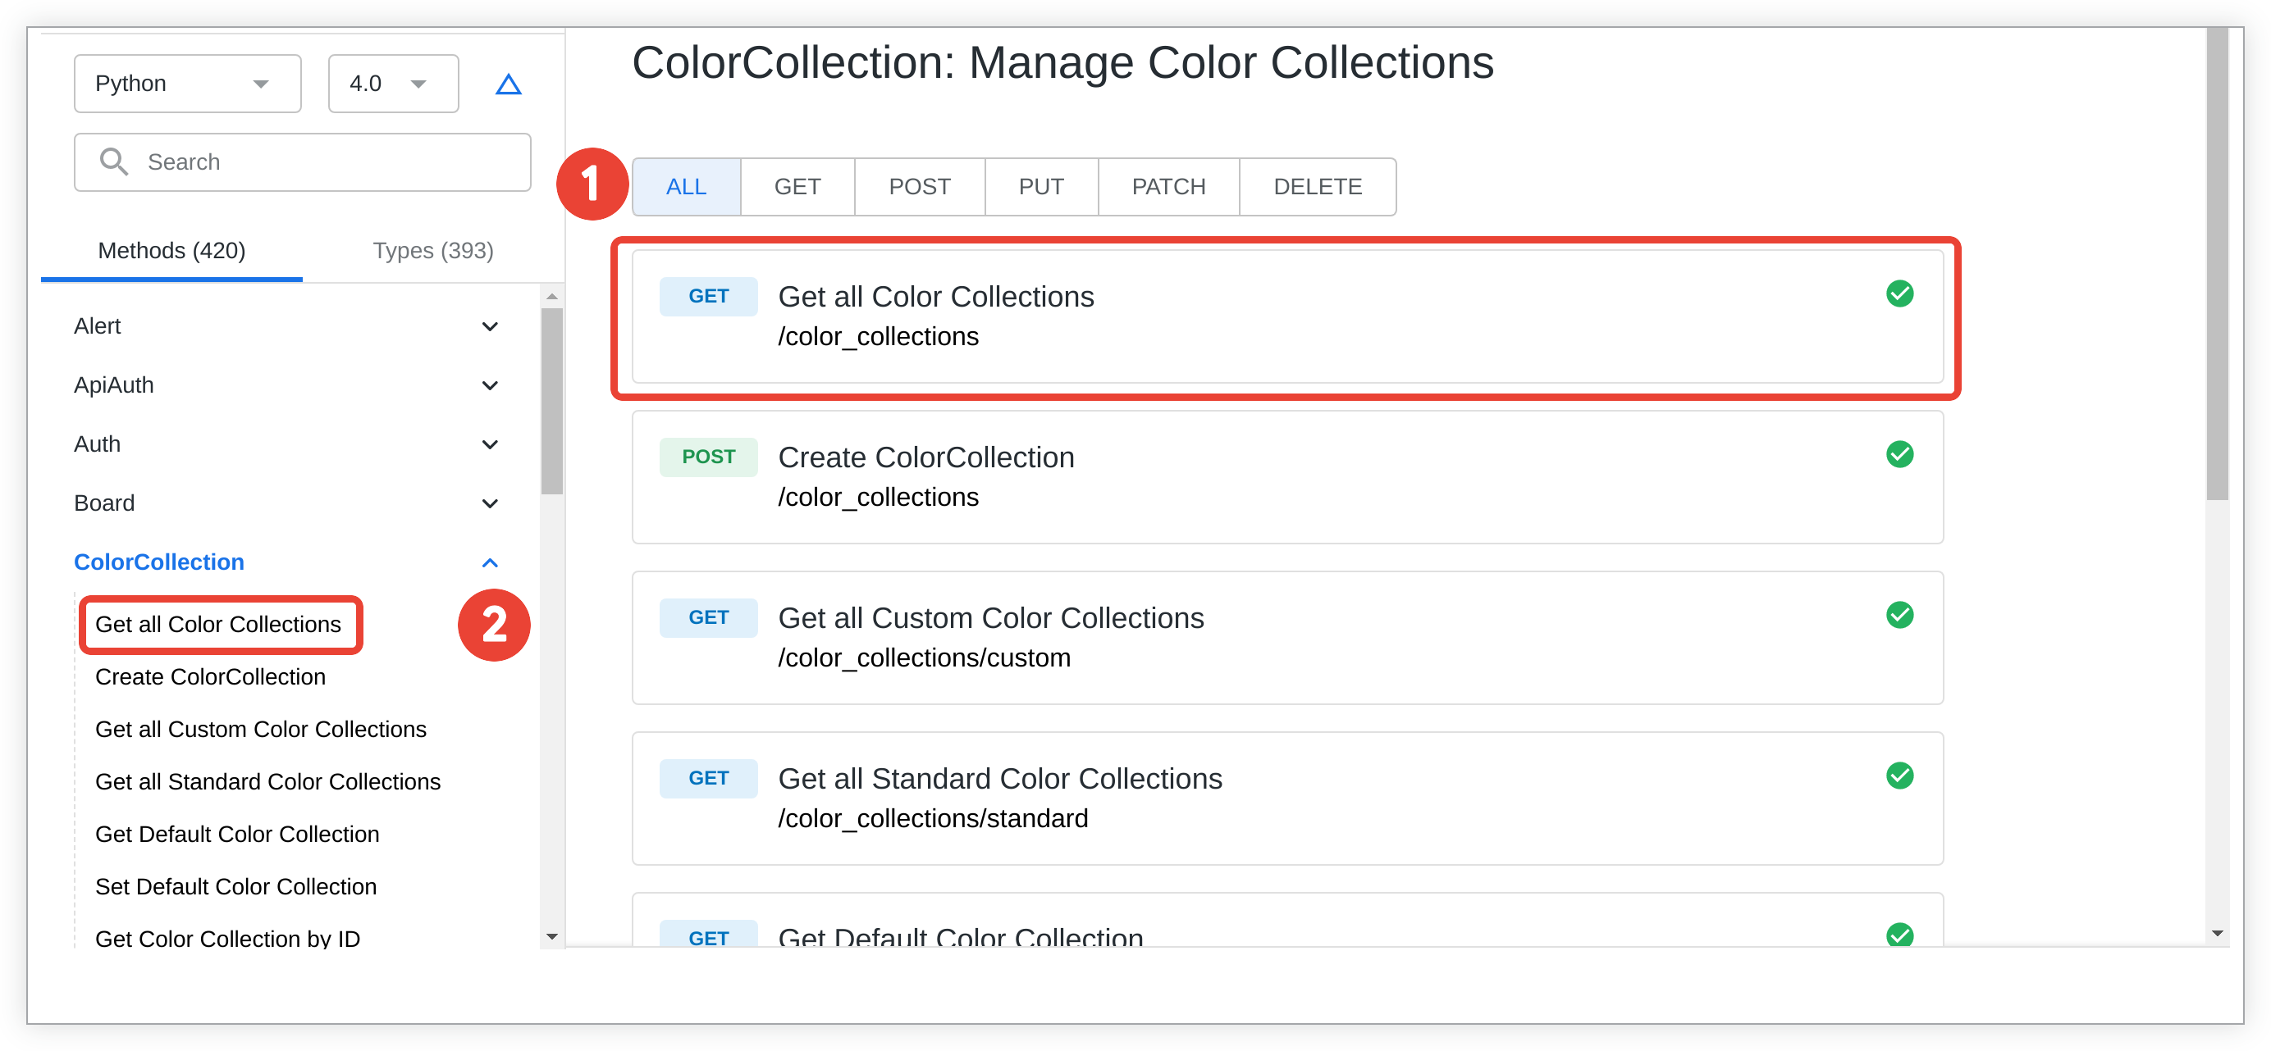The image size is (2271, 1051).
Task: Click the search magnifier icon
Action: click(114, 162)
